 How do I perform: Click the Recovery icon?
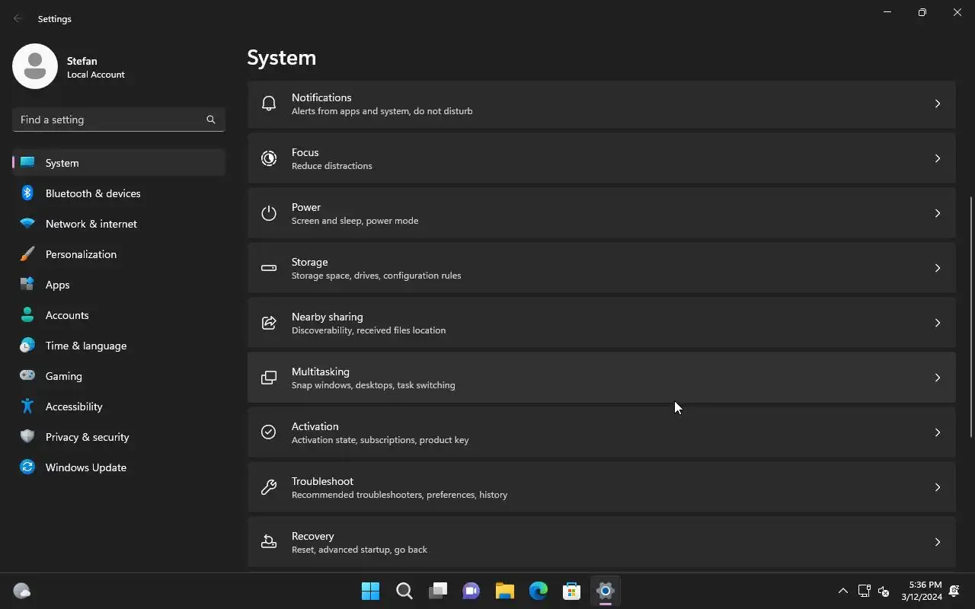point(269,542)
